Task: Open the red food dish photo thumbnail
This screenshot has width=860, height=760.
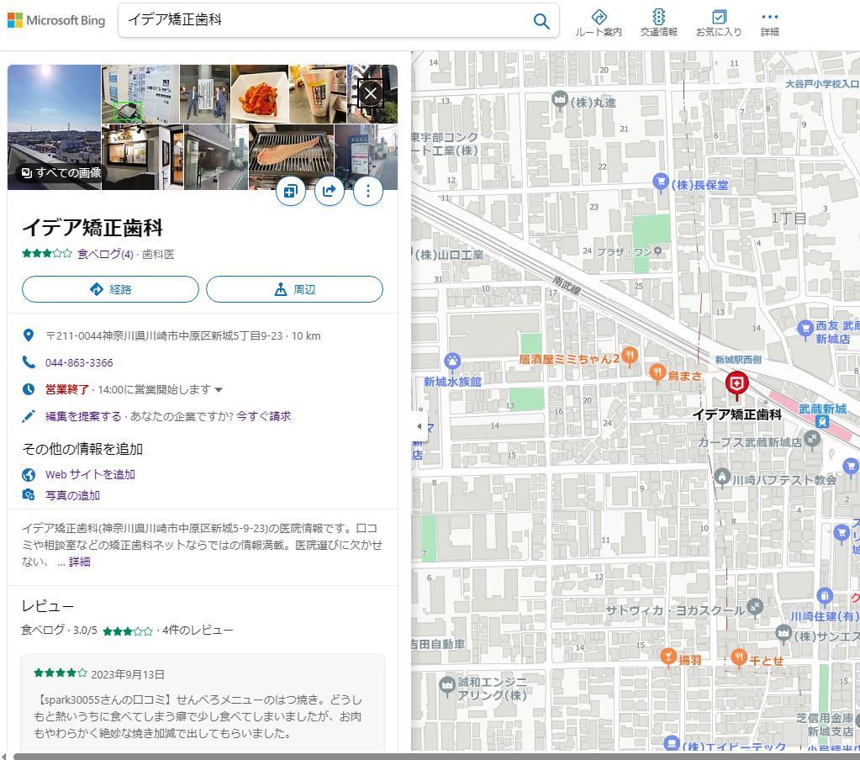Action: (260, 94)
